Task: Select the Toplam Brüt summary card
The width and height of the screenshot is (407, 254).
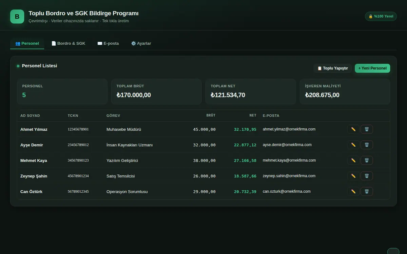Action: coord(156,91)
